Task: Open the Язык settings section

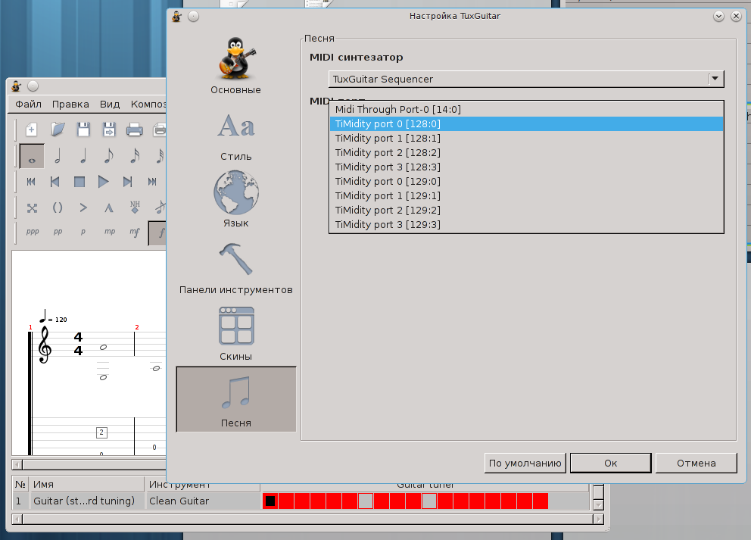Action: (235, 199)
